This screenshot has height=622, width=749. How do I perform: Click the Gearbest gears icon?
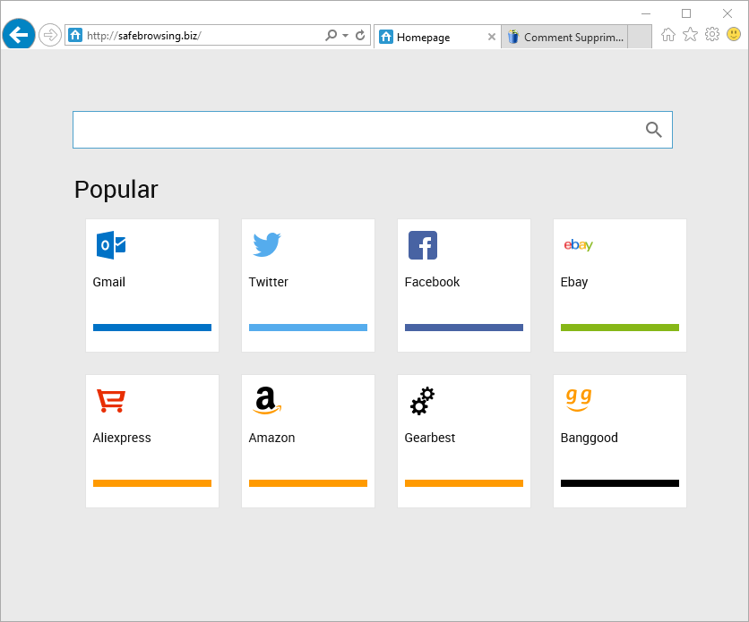422,401
